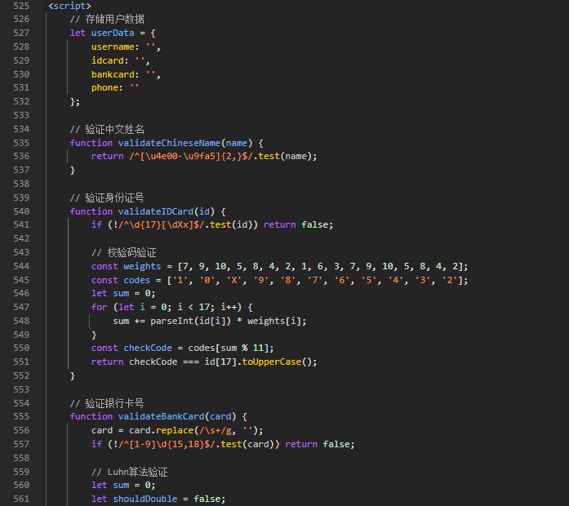Click the closing brace on line 552
Screen dimensions: 569x506
click(x=73, y=375)
